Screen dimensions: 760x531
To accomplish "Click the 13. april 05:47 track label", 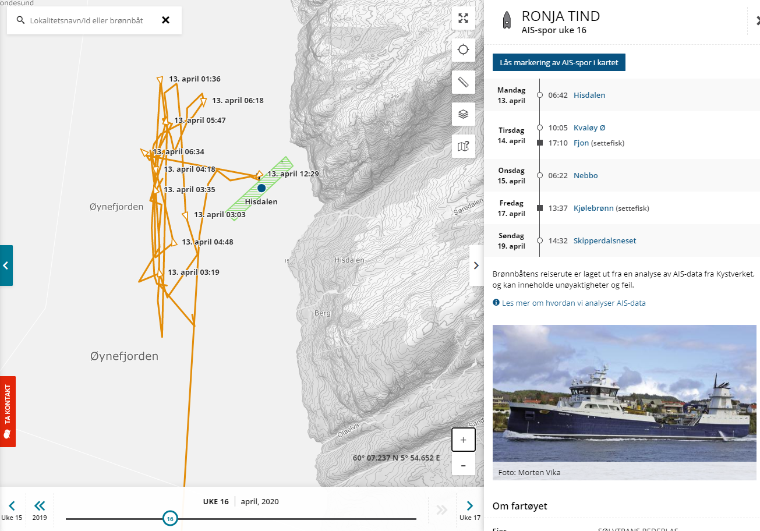I will [200, 120].
